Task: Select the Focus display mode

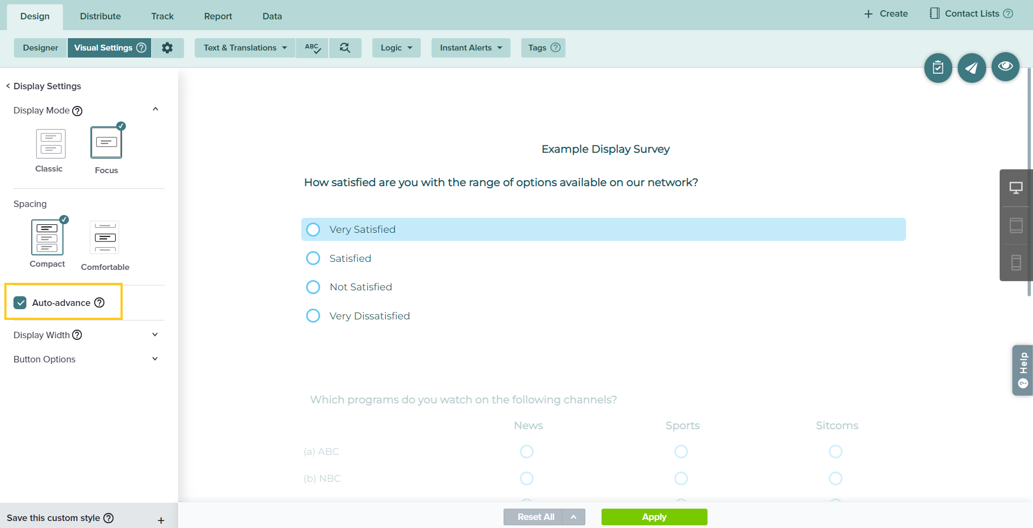Action: (106, 143)
